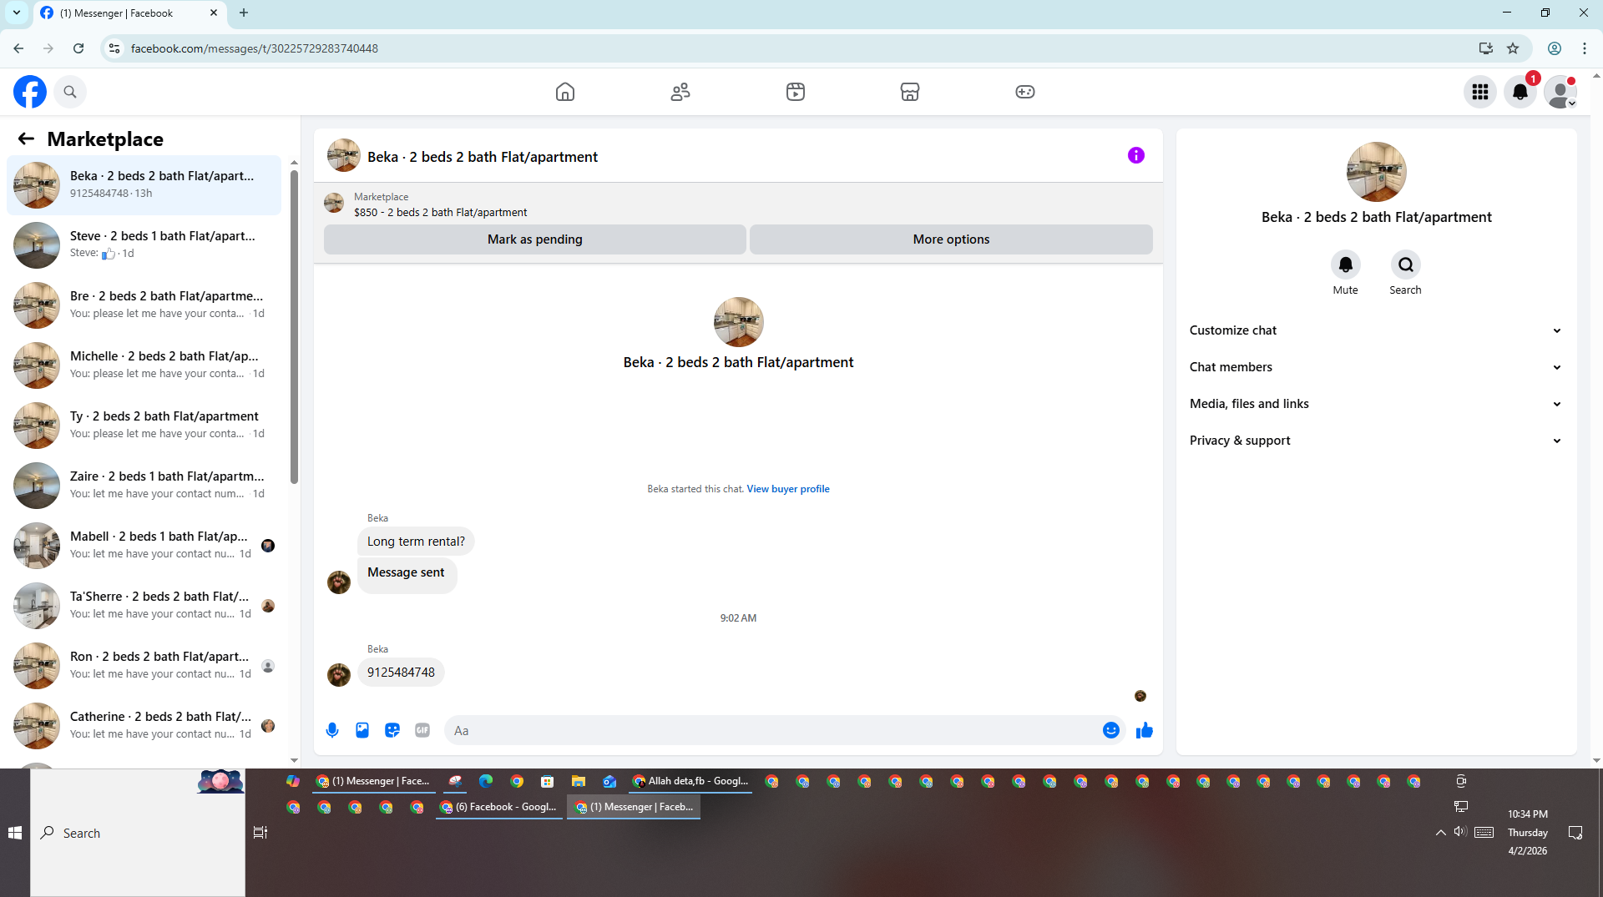The image size is (1603, 897).
Task: Open volume control in system tray
Action: pos(1460,831)
